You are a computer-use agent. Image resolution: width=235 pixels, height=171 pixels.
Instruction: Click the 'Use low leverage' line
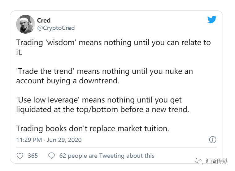coord(99,100)
